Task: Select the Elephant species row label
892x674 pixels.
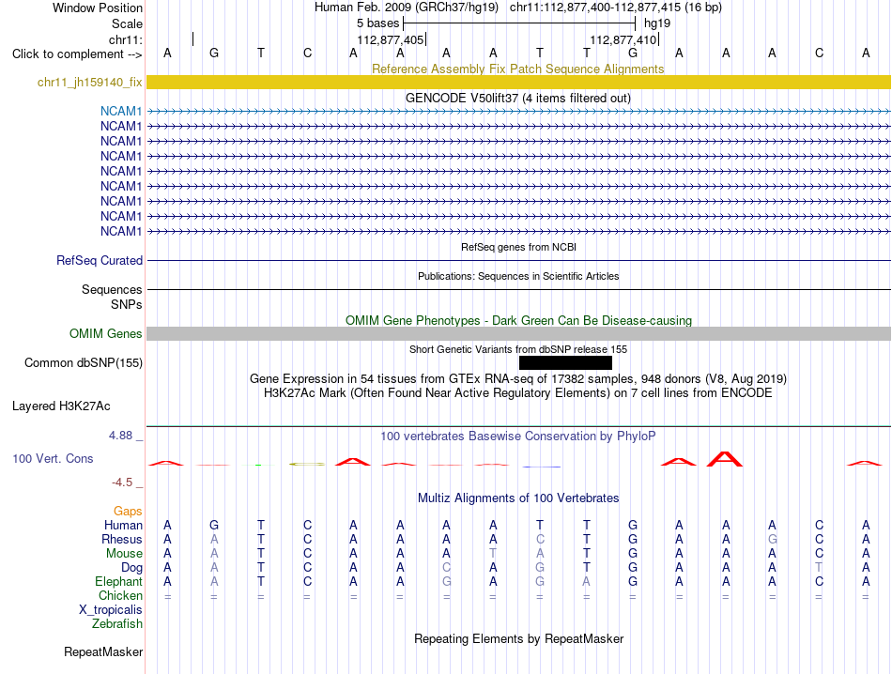Action: [x=118, y=581]
